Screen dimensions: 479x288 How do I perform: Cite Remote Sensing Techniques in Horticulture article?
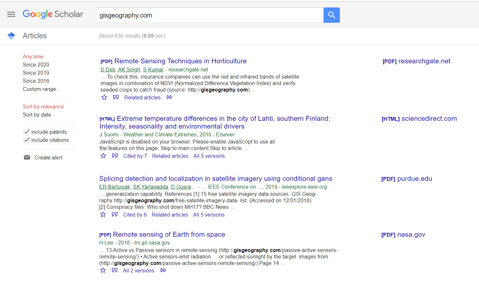coord(116,97)
